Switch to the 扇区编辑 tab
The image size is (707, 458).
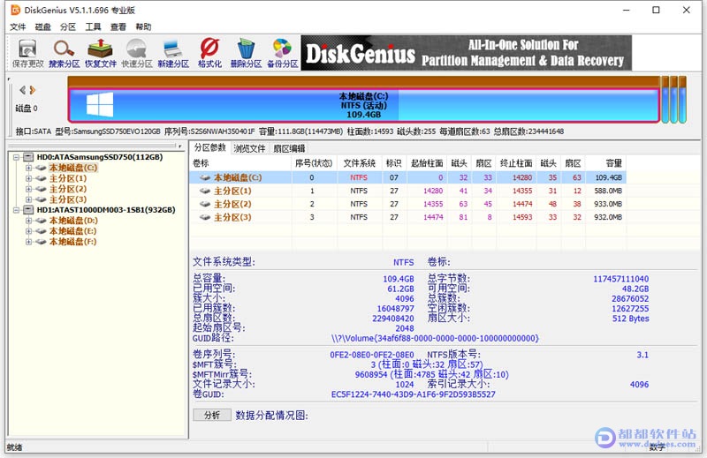click(x=289, y=148)
